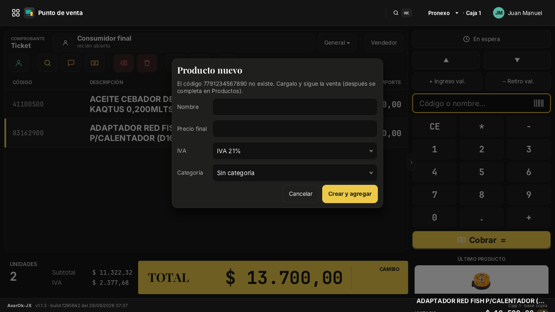Click the − Retiro val. button
The width and height of the screenshot is (555, 312).
(x=518, y=81)
